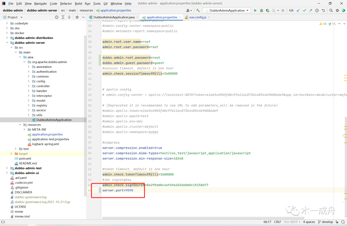Run DubboAdminApplication with the green play icon
Image resolution: width=347 pixels, height=226 pixels.
[255, 10]
